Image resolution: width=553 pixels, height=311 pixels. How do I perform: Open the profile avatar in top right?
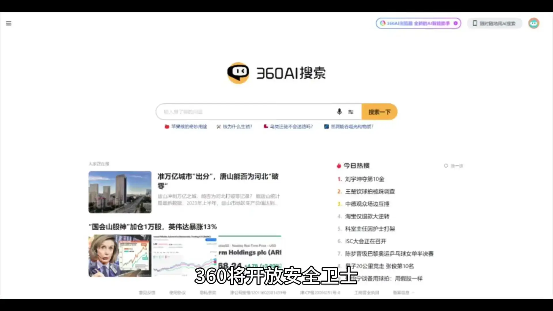[x=534, y=23]
